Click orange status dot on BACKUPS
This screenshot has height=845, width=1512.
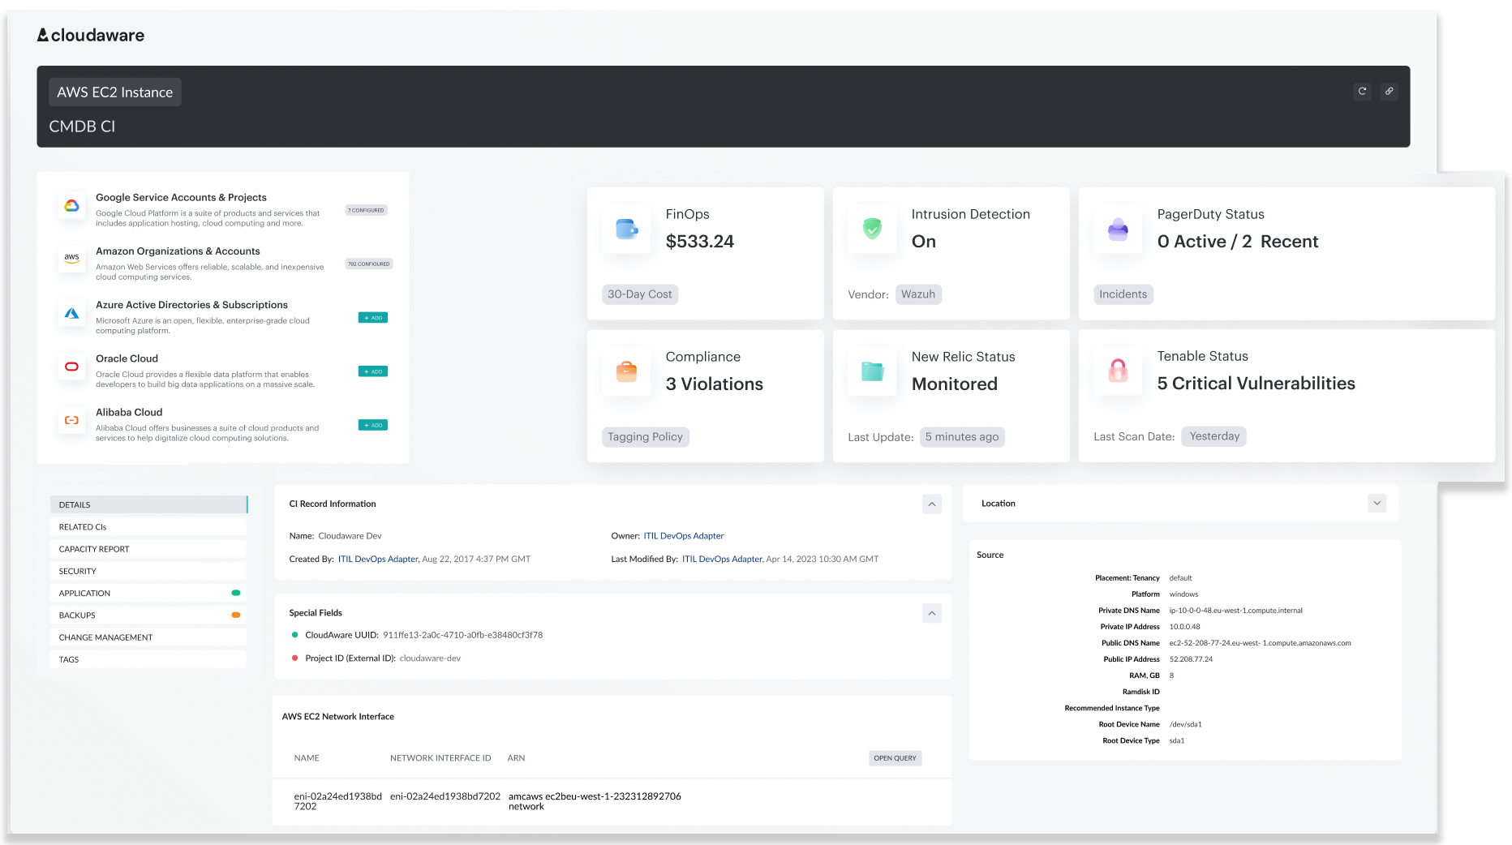pos(236,615)
